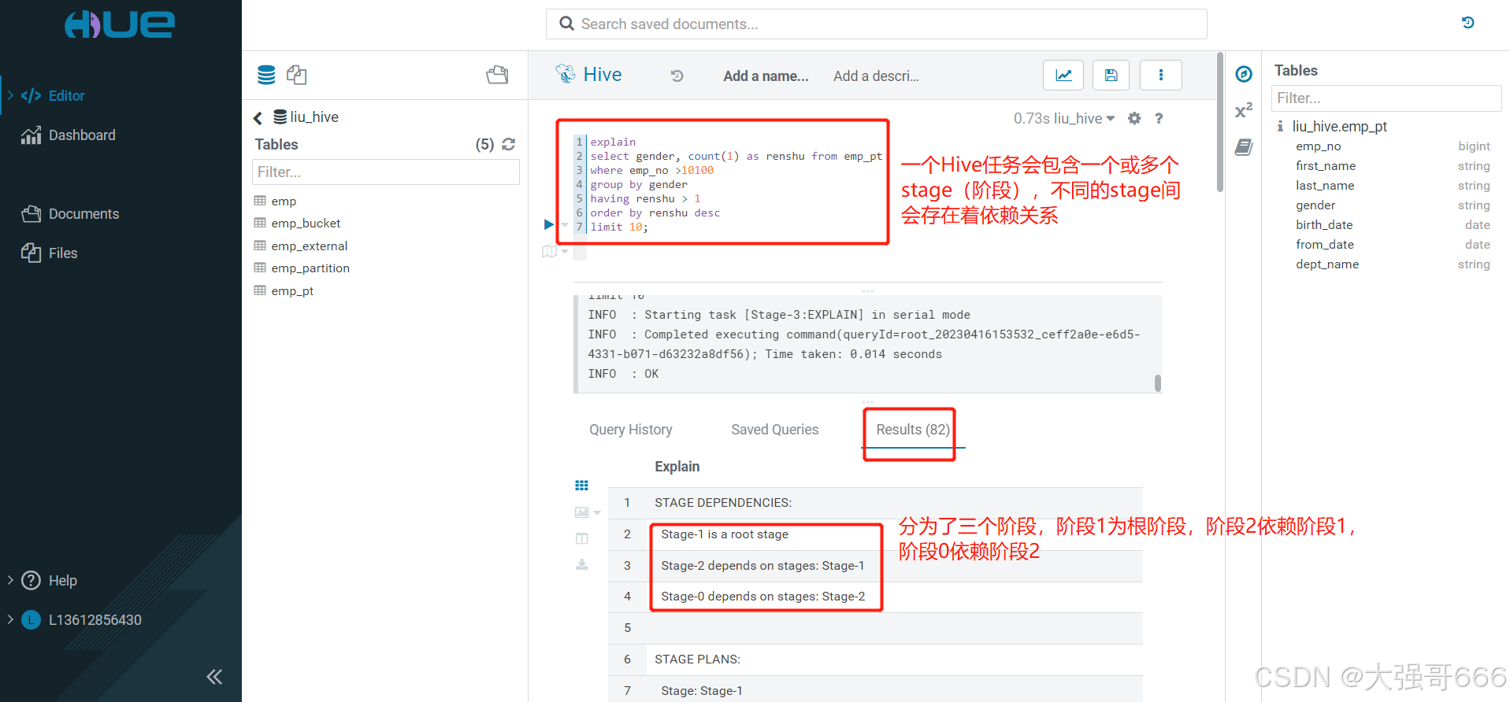
Task: Click the Explain column header
Action: [677, 467]
